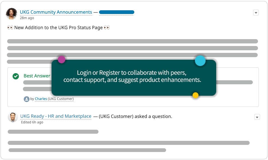Click the Login or Register overlay message
This screenshot has width=268, height=160.
132,76
